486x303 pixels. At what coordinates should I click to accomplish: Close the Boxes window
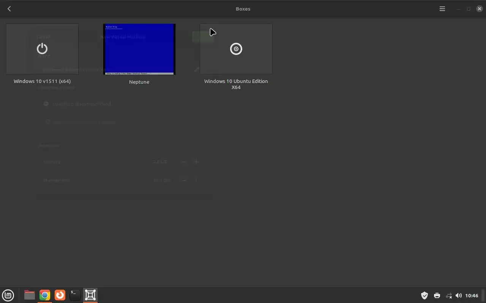pyautogui.click(x=479, y=9)
